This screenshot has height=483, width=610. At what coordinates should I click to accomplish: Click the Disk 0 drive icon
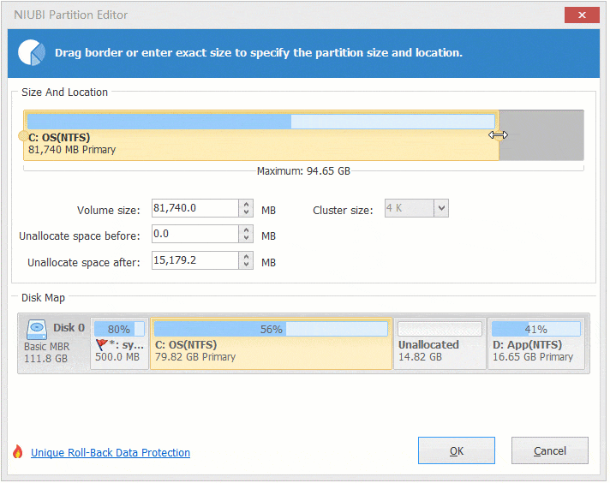[x=37, y=330]
